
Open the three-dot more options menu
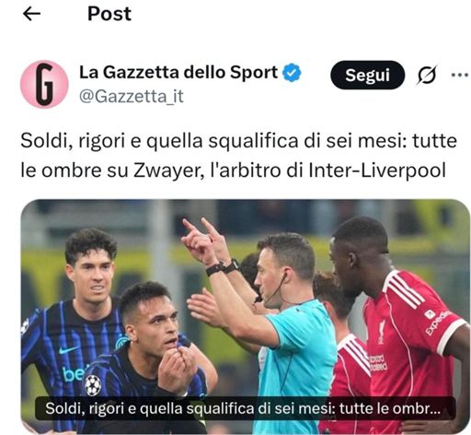click(460, 75)
